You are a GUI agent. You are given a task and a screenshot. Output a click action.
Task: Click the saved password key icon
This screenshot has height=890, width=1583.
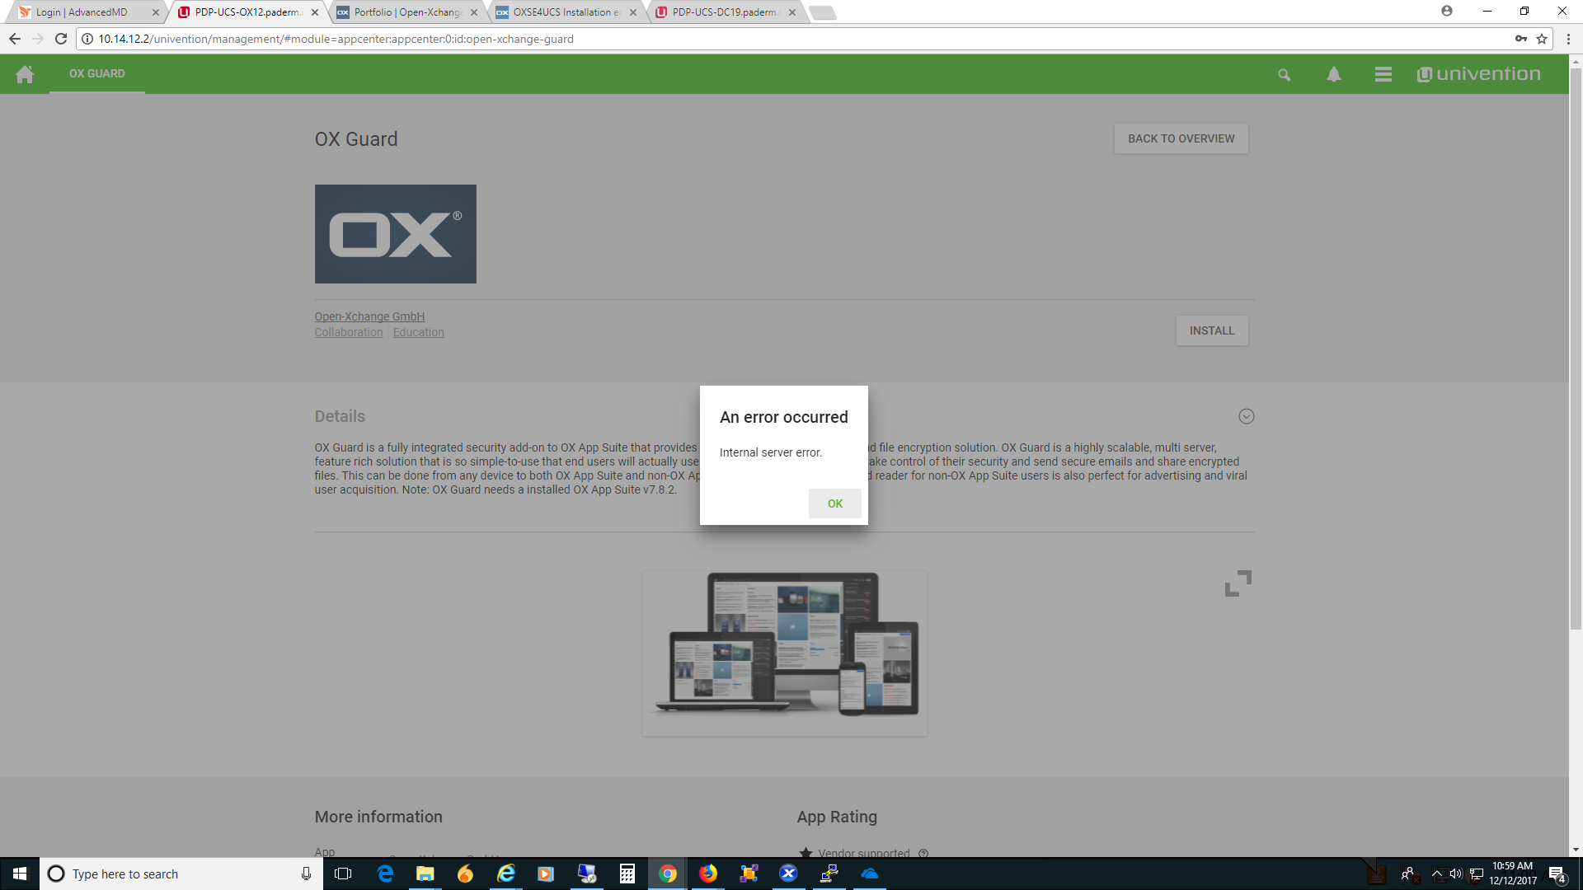click(x=1520, y=39)
